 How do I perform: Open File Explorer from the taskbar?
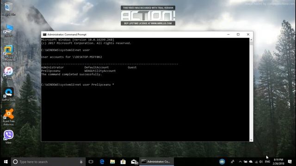click(112, 162)
